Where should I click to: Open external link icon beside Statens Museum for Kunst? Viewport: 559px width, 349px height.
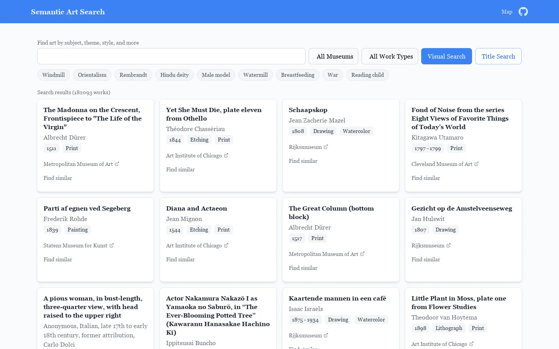click(111, 245)
